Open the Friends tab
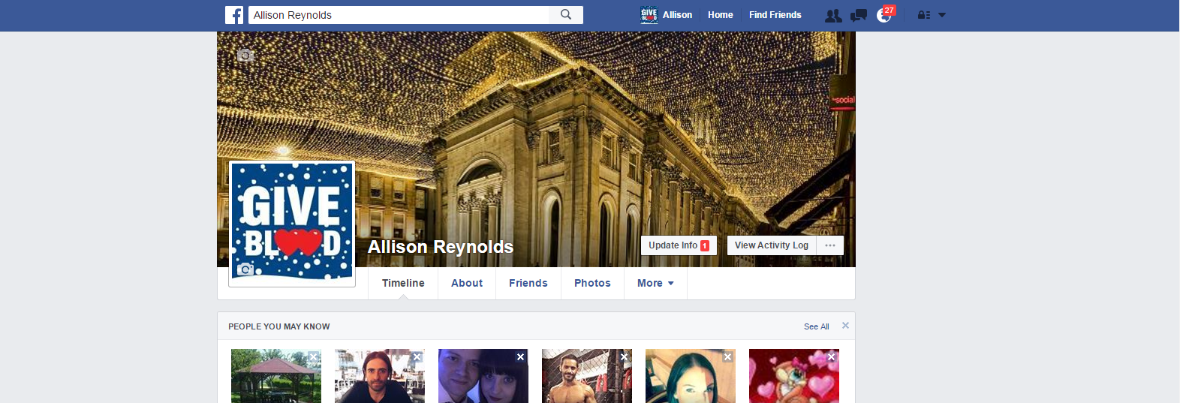 (x=528, y=284)
